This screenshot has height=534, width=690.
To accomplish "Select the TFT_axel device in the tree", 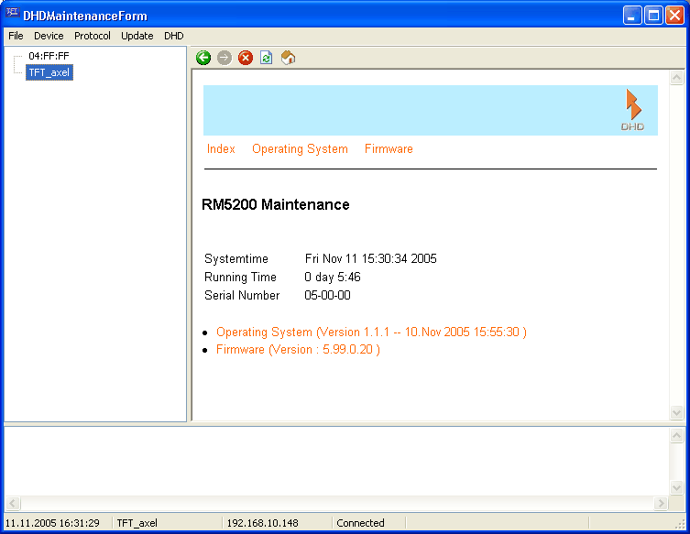I will (x=49, y=72).
